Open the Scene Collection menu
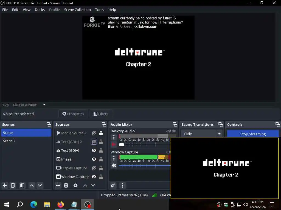 [x=77, y=10]
